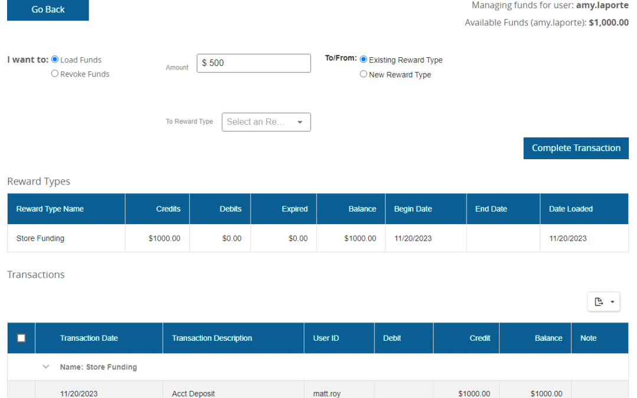The height and width of the screenshot is (398, 637).
Task: Click the Reward Type Name column header
Action: pos(50,209)
